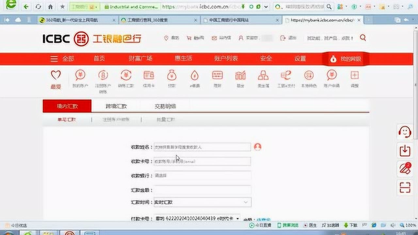
Task: Open the 工银e支付 icon
Action: point(286,75)
